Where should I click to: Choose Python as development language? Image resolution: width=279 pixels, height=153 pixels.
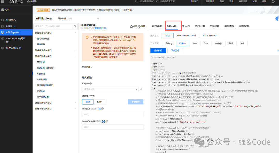tap(182, 43)
